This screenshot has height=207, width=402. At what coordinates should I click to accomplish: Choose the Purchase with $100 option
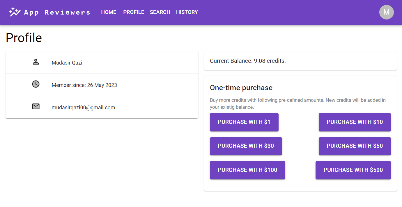click(x=247, y=170)
